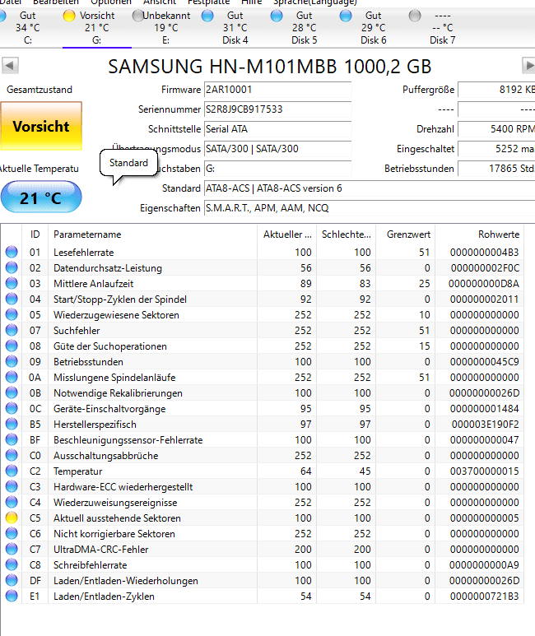Image resolution: width=535 pixels, height=636 pixels.
Task: Click the Puffergröße value 8192 KB
Action: 497,90
